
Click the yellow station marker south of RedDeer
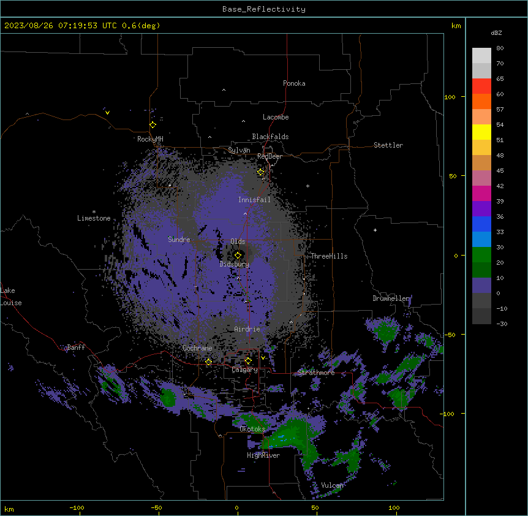(261, 172)
